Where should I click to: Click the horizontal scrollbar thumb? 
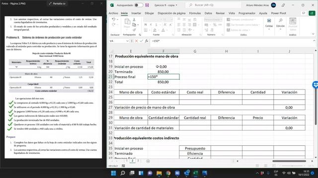tap(289, 161)
